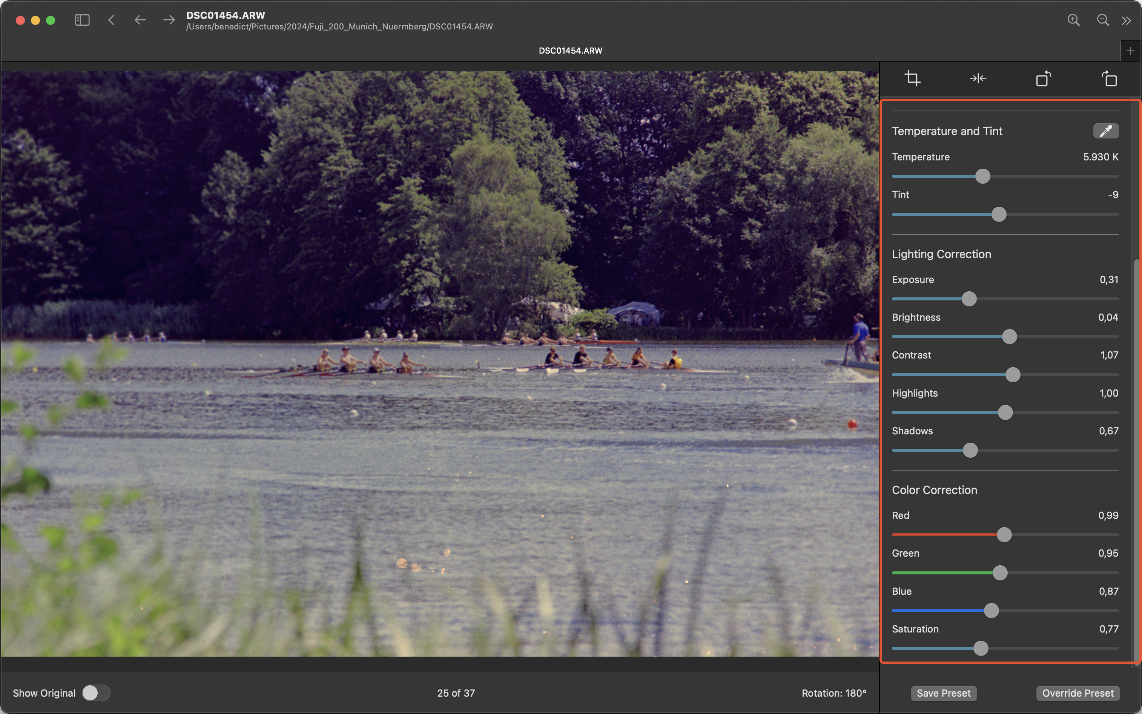
Task: Go to the previous photo
Action: 140,20
